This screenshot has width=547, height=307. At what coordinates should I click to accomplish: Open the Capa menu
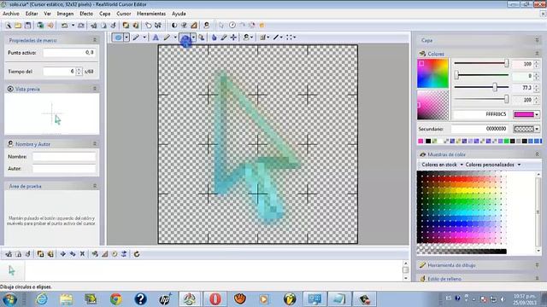[104, 14]
